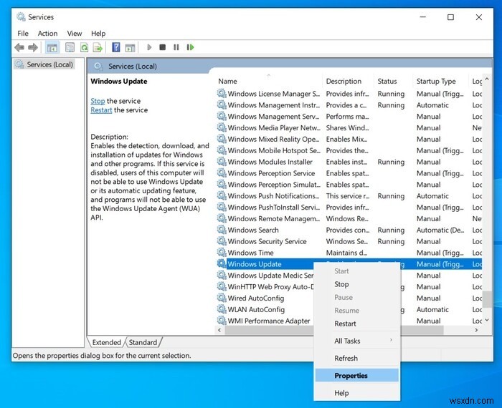
Task: Click the Stop the service link
Action: (x=98, y=101)
